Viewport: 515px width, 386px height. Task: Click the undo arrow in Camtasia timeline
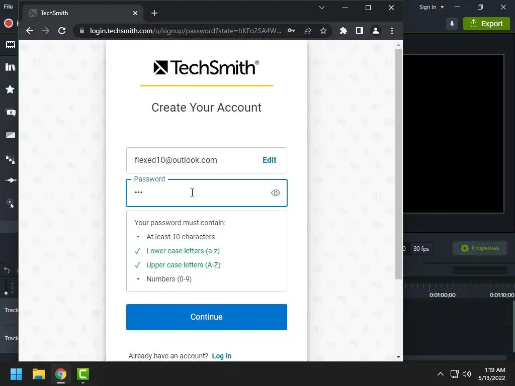pos(7,270)
